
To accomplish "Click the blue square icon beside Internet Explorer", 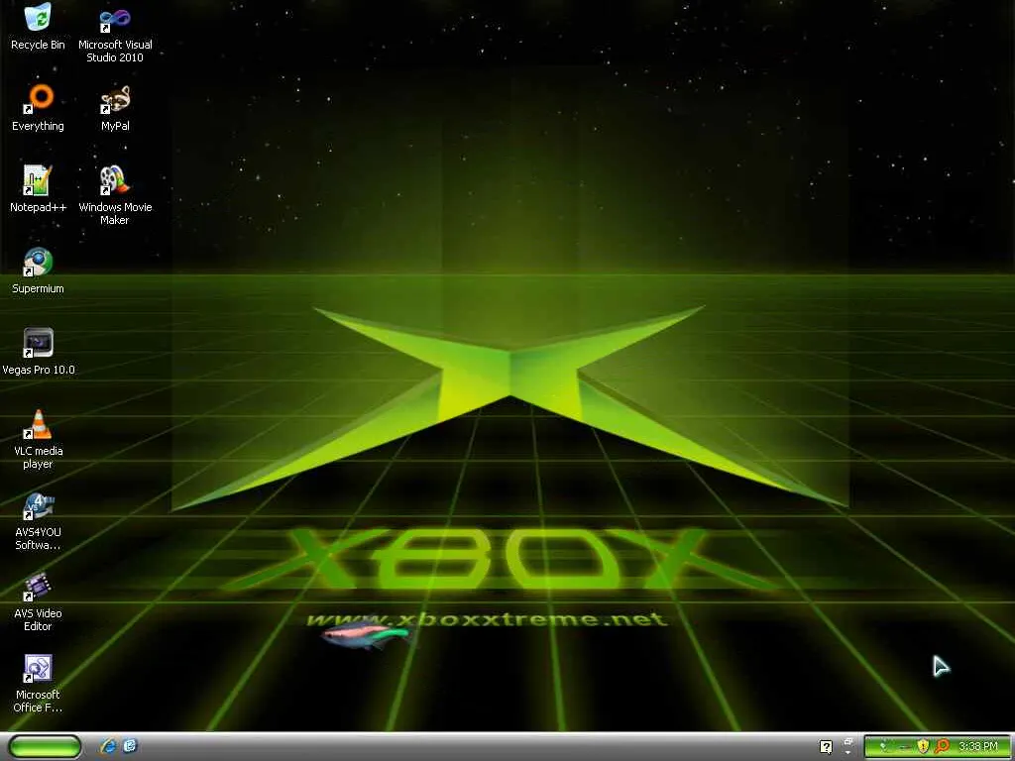I will [x=130, y=746].
